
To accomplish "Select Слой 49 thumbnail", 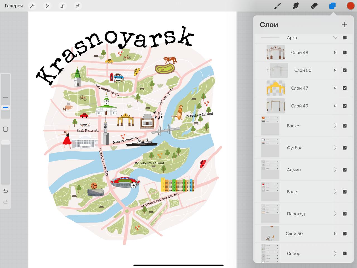I will point(276,106).
